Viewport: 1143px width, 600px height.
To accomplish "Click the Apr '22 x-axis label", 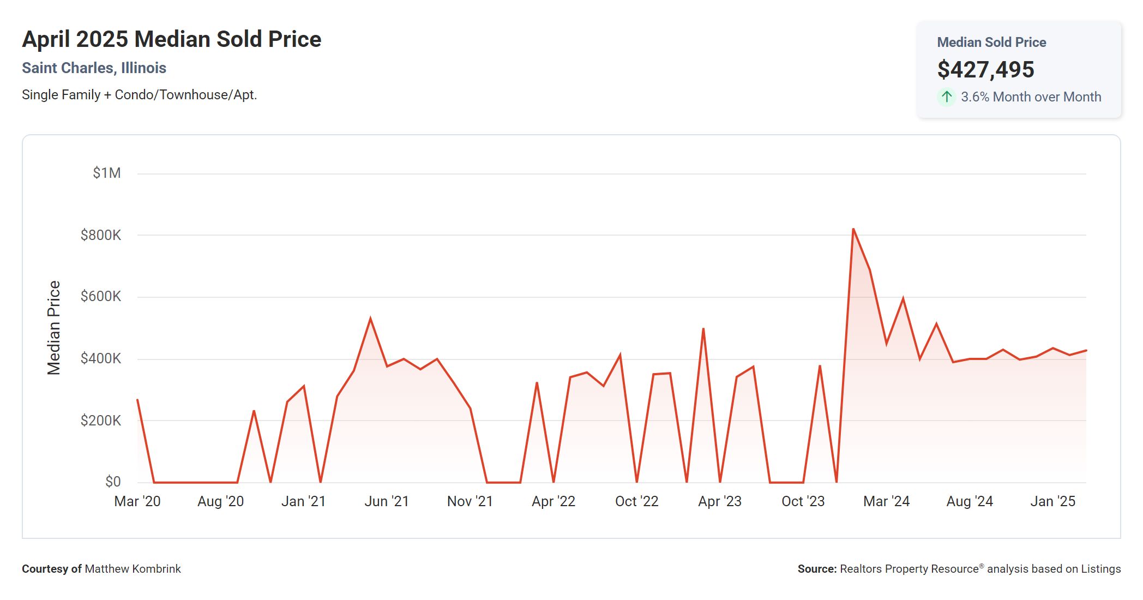I will pos(554,501).
